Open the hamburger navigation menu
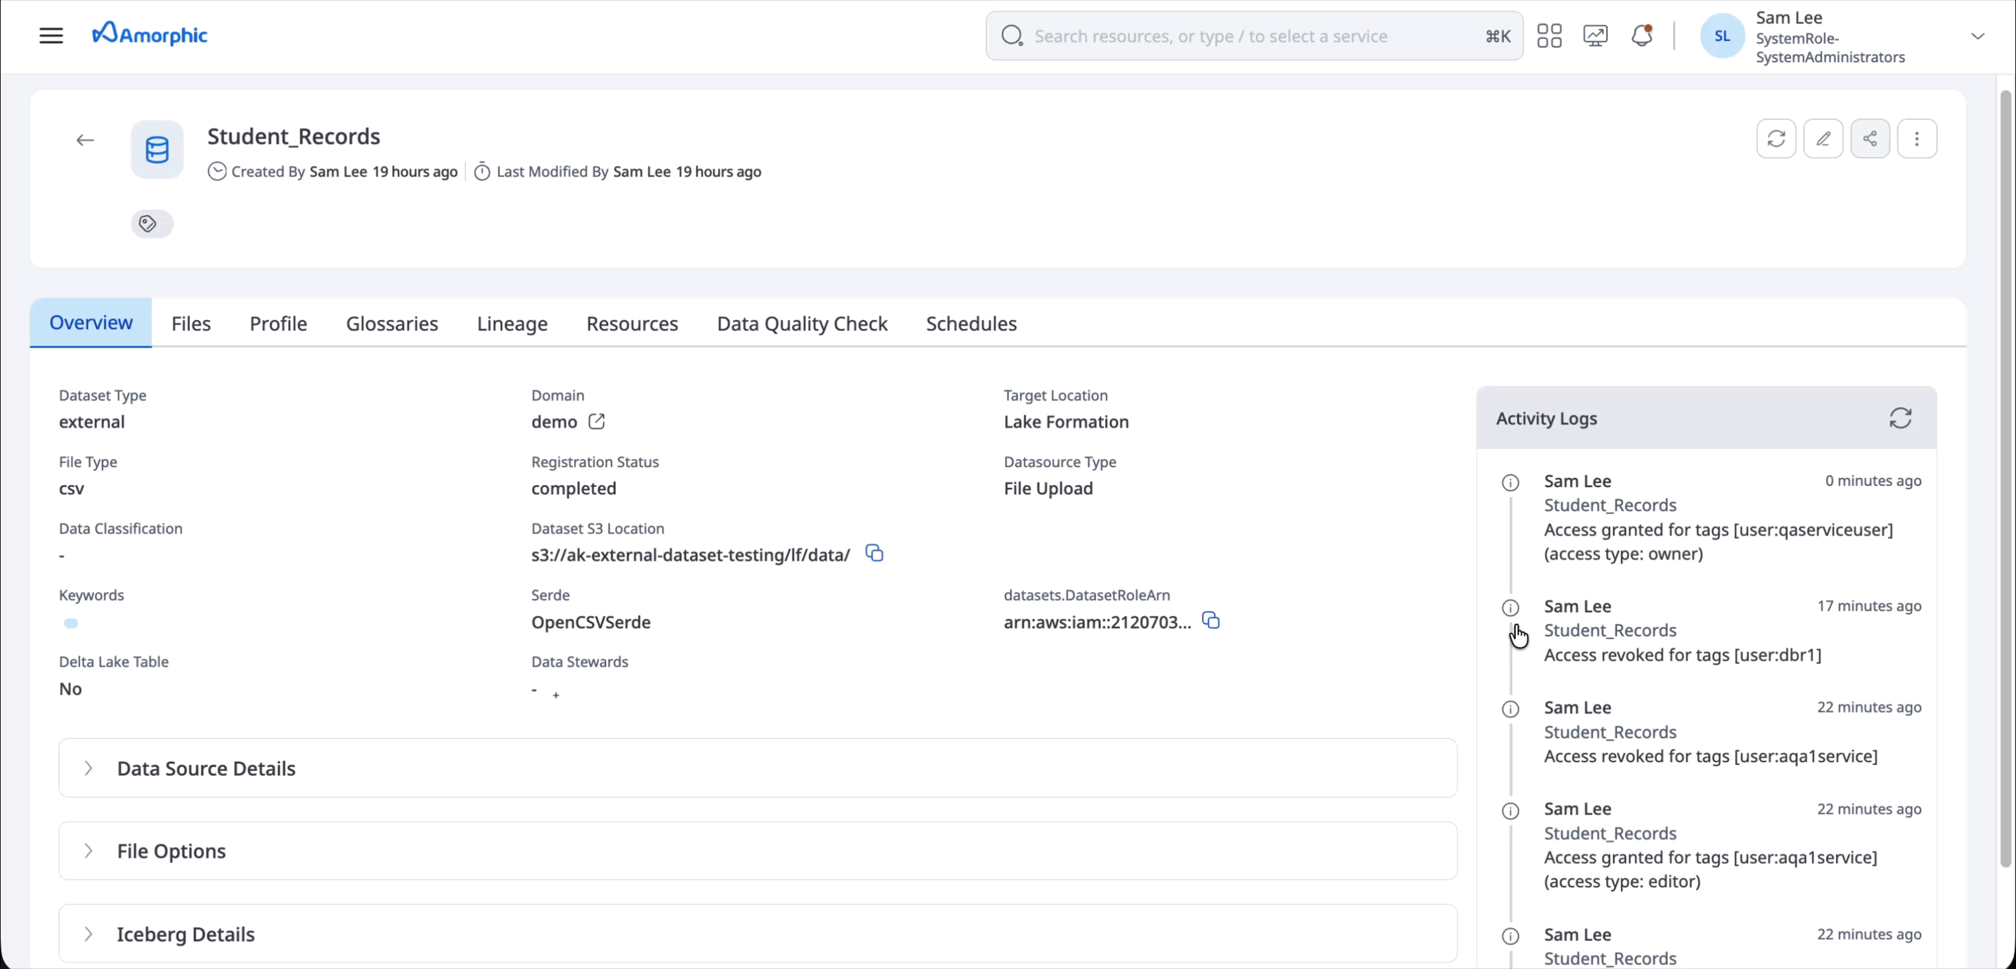The width and height of the screenshot is (2016, 969). pyautogui.click(x=51, y=35)
